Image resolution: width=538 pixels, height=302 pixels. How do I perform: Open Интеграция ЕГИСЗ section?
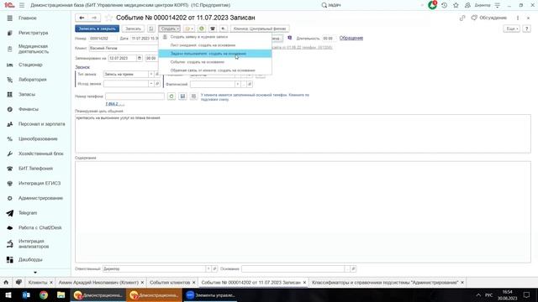click(x=40, y=183)
